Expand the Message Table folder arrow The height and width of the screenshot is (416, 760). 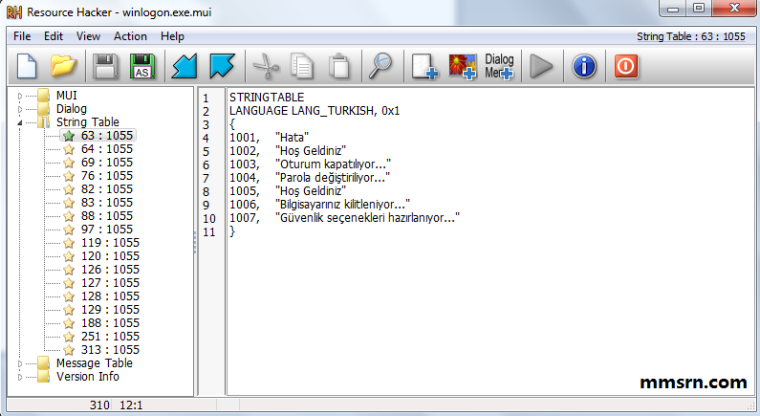(x=20, y=363)
